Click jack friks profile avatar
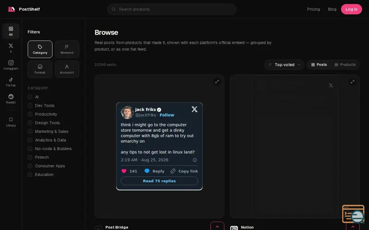Image resolution: width=369 pixels, height=230 pixels. click(127, 112)
